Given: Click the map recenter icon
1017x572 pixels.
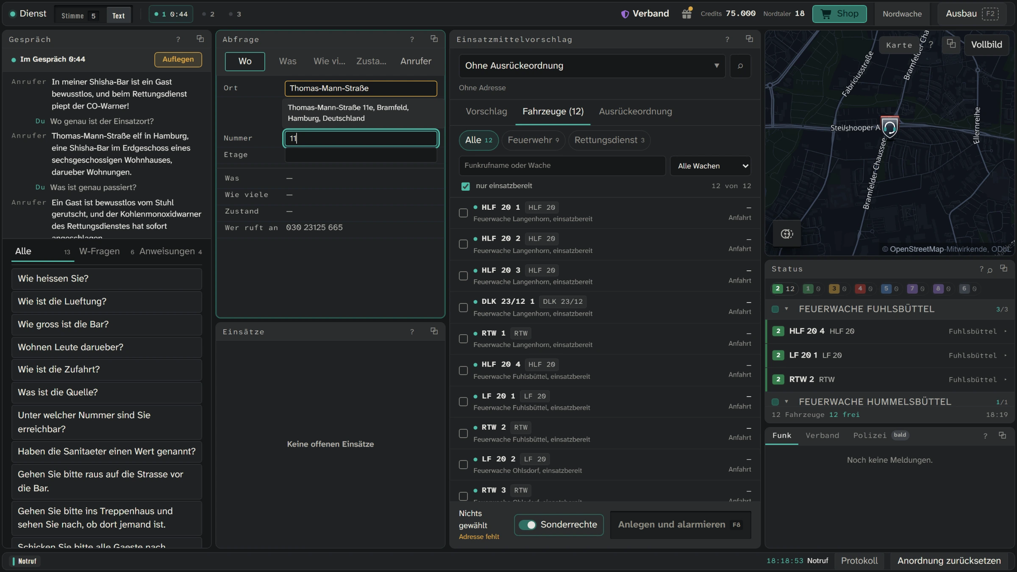Looking at the screenshot, I should (x=787, y=233).
